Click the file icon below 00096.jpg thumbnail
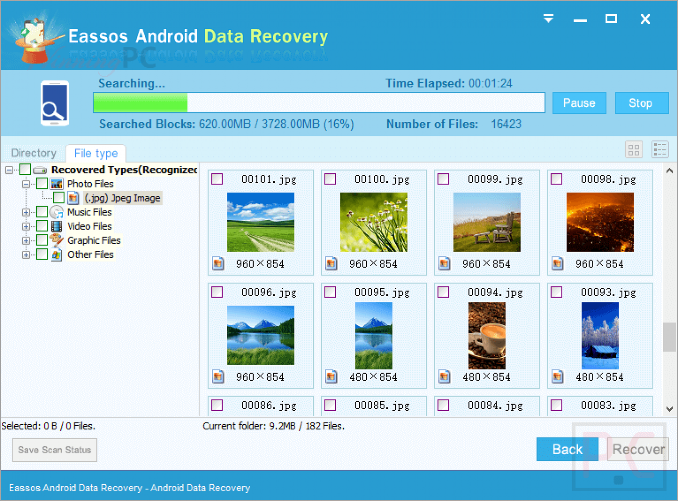Screen dimensions: 678x501 coord(218,377)
